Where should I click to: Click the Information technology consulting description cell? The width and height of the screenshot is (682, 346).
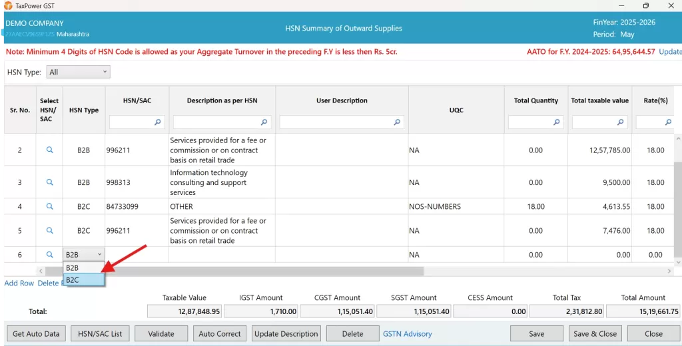click(x=222, y=182)
